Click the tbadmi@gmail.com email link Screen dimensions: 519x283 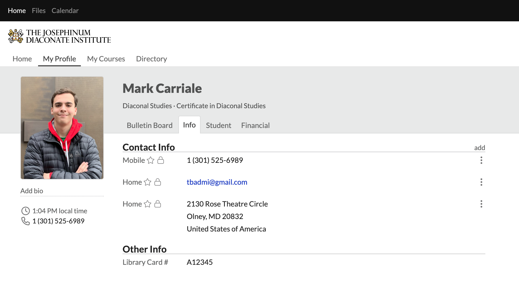[217, 182]
